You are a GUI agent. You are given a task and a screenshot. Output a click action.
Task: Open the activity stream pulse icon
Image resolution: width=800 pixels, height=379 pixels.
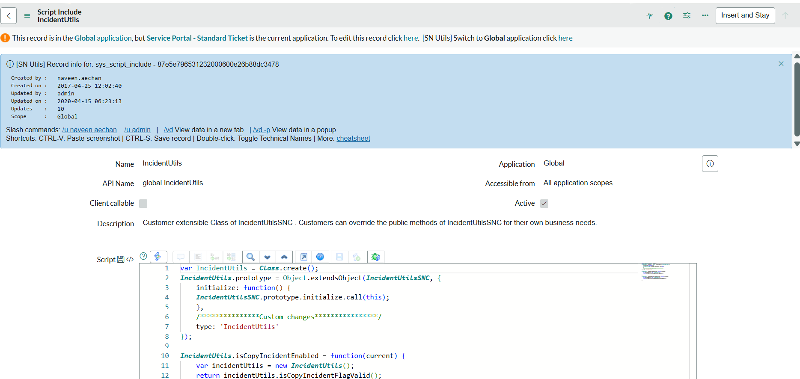point(650,16)
